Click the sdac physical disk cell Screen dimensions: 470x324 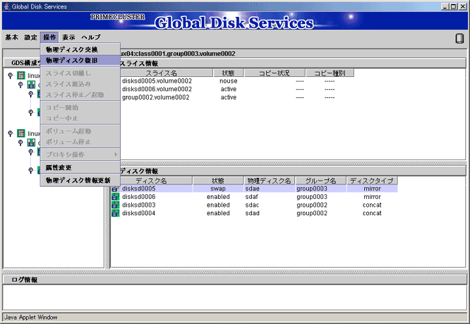point(269,205)
